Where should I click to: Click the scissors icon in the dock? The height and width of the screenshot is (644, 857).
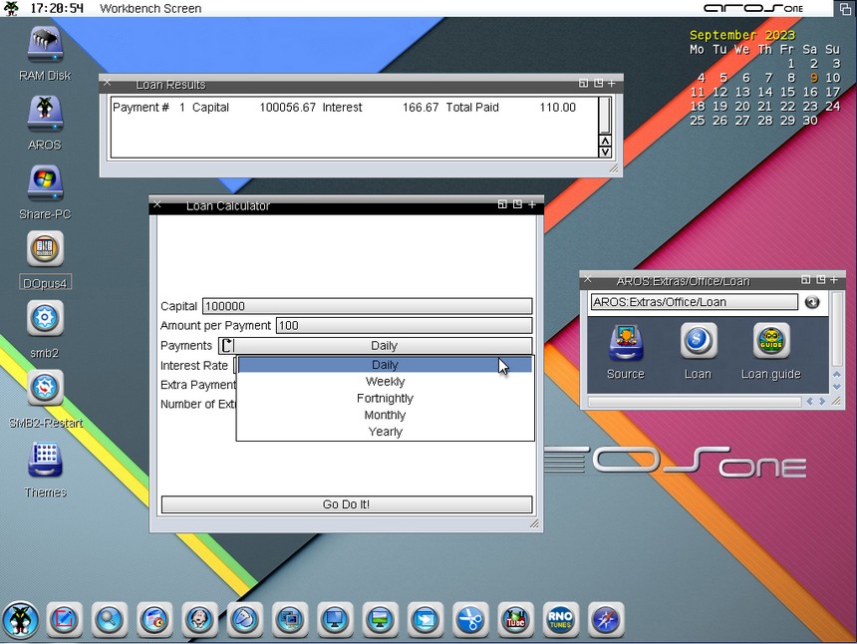click(x=469, y=620)
